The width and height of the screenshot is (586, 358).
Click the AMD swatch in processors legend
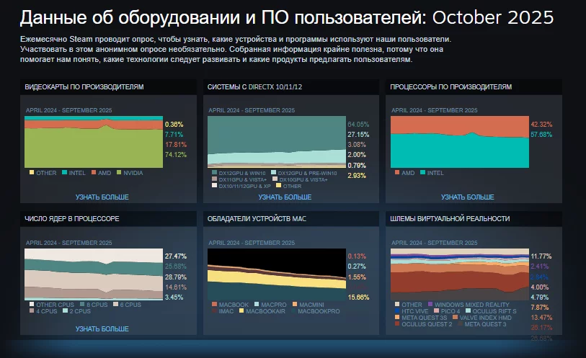pos(397,172)
